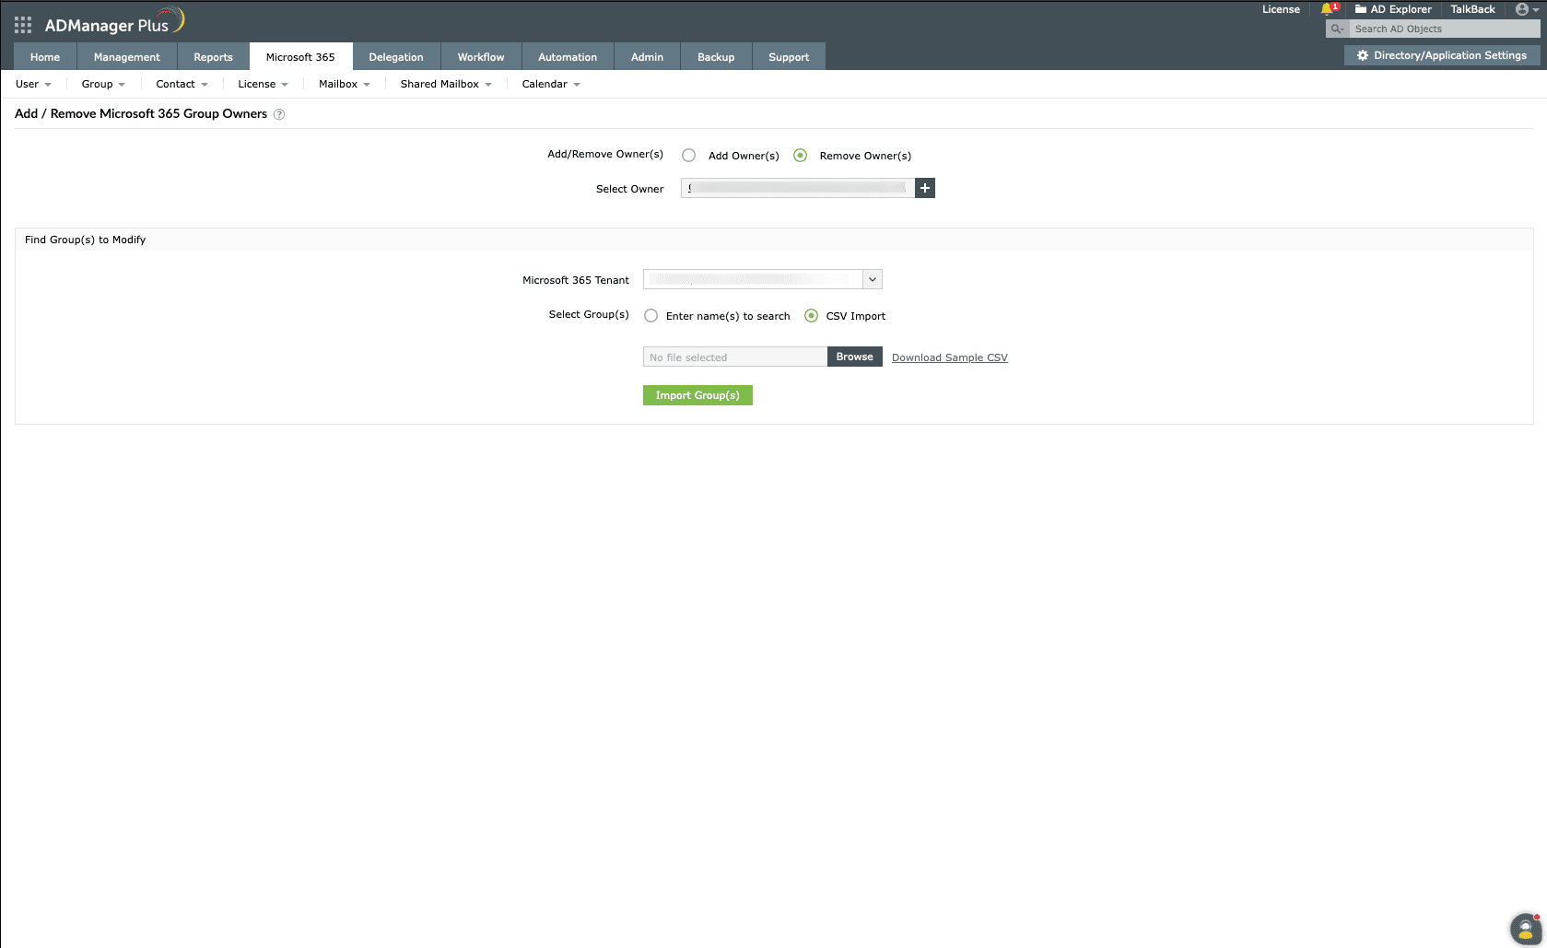The image size is (1547, 948).
Task: Click the ADManager Plus logo
Action: [x=115, y=22]
